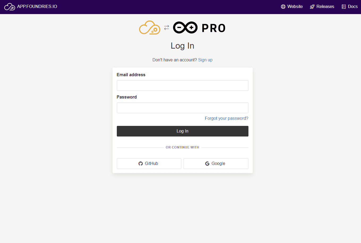Click the Arduino infinity logo
Screen dimensions: 361x243
[185, 28]
